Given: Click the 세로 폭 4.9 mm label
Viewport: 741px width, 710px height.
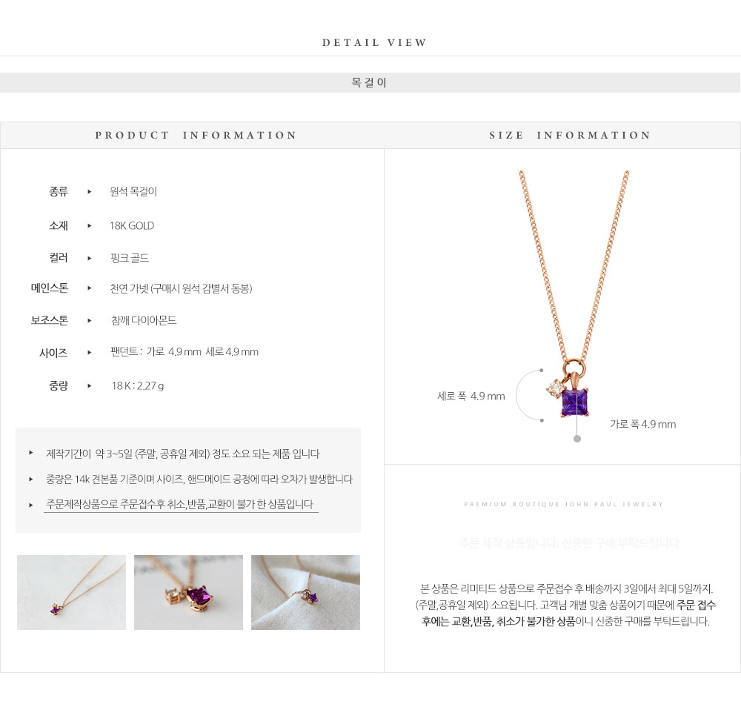Looking at the screenshot, I should pos(471,396).
